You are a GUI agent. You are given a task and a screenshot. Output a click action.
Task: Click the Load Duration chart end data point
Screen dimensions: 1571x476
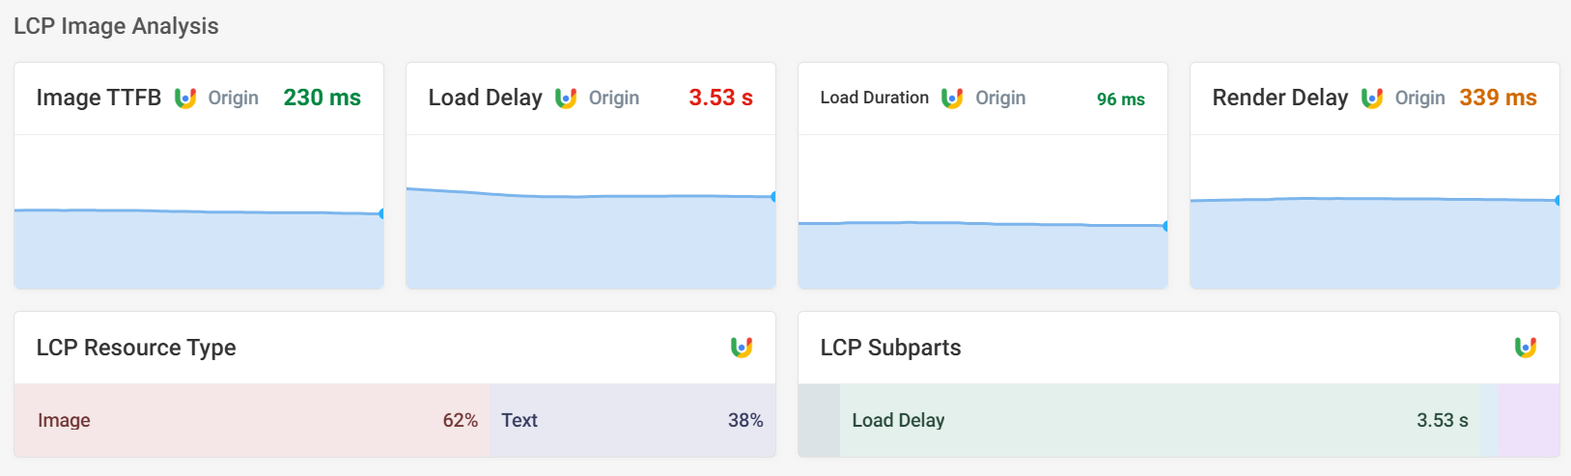click(x=1165, y=226)
